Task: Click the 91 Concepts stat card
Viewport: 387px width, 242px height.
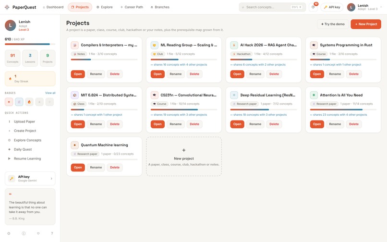Action: click(x=12, y=58)
